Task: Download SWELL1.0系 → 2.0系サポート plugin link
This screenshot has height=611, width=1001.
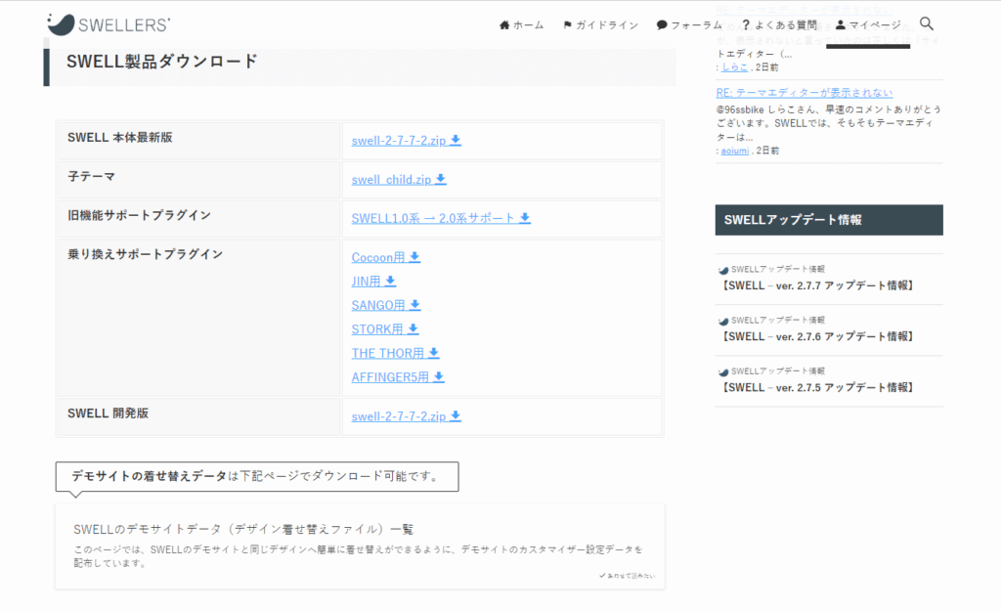Action: tap(440, 218)
